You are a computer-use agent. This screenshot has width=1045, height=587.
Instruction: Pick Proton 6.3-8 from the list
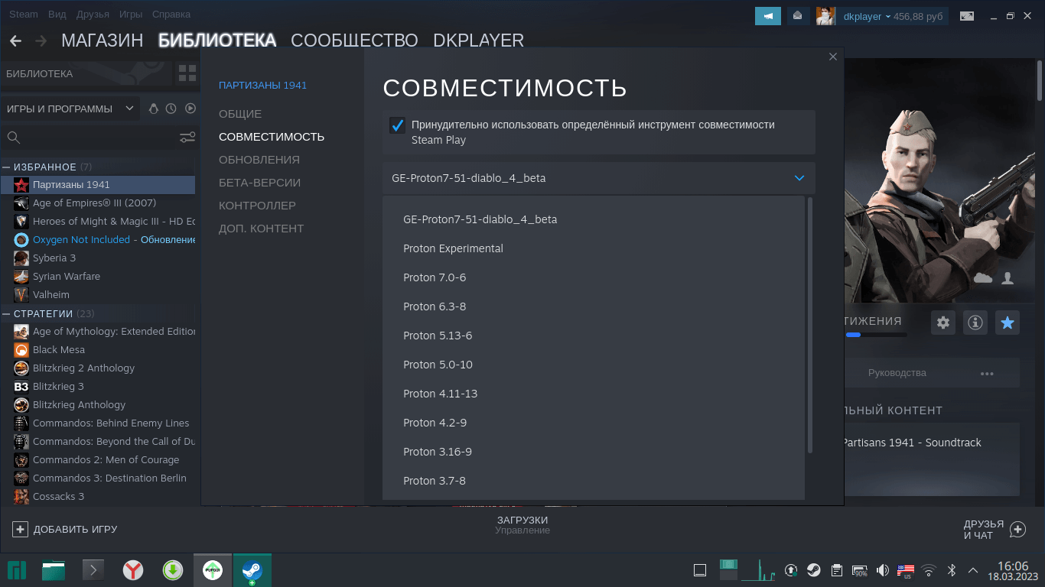pos(594,306)
